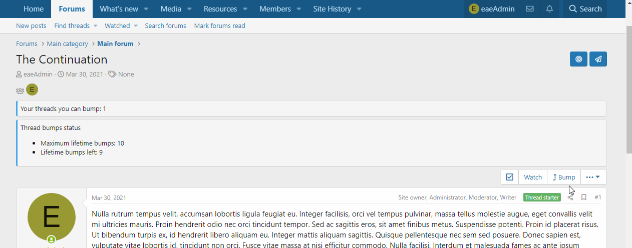Toggle the thread selection checkbox
The image size is (632, 248).
coord(509,177)
